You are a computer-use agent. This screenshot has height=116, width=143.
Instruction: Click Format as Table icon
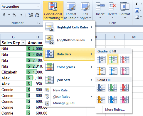coord(71,6)
